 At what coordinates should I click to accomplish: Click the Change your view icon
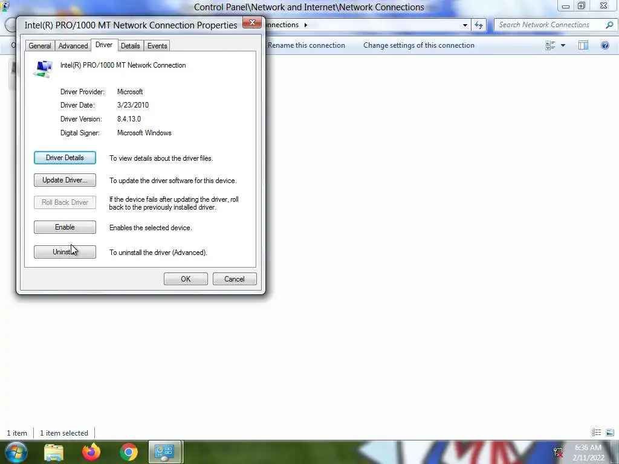pyautogui.click(x=550, y=45)
